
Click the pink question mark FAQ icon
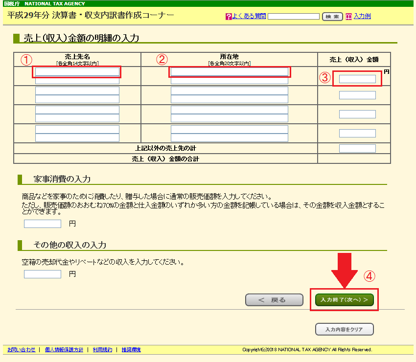click(x=229, y=17)
